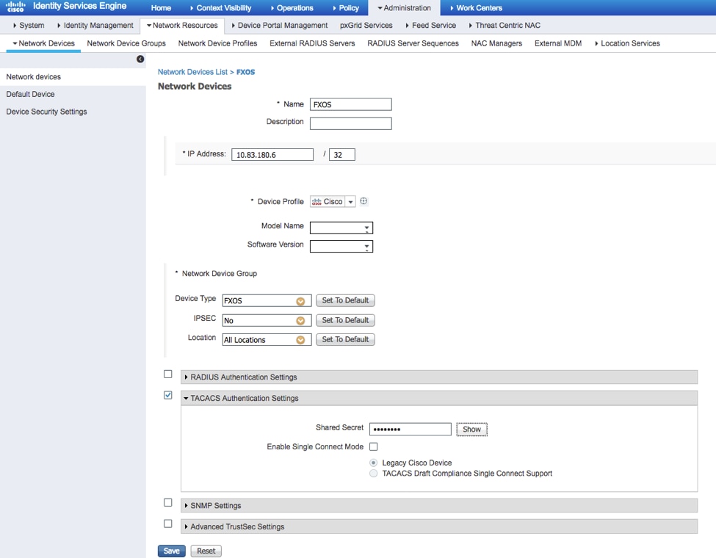Open the Context Visibility menu
716x558 pixels.
click(x=220, y=8)
